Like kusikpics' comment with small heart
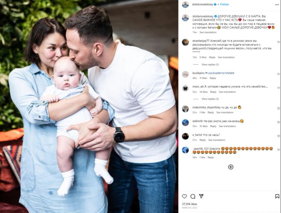 pyautogui.click(x=278, y=74)
